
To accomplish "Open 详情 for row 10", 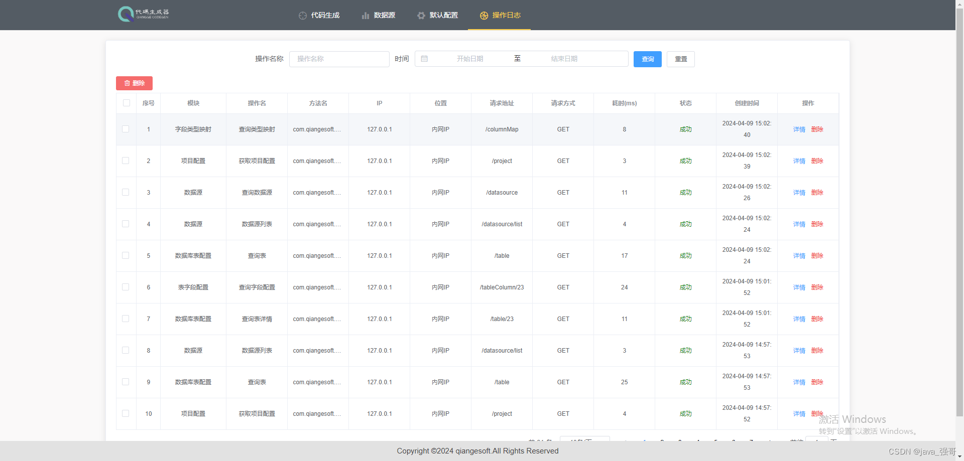I will (799, 414).
